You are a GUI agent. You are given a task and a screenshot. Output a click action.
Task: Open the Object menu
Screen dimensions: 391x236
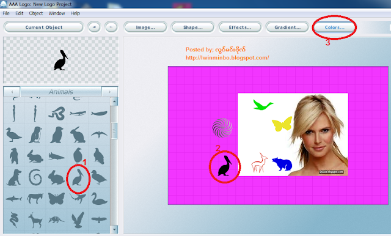coord(36,13)
